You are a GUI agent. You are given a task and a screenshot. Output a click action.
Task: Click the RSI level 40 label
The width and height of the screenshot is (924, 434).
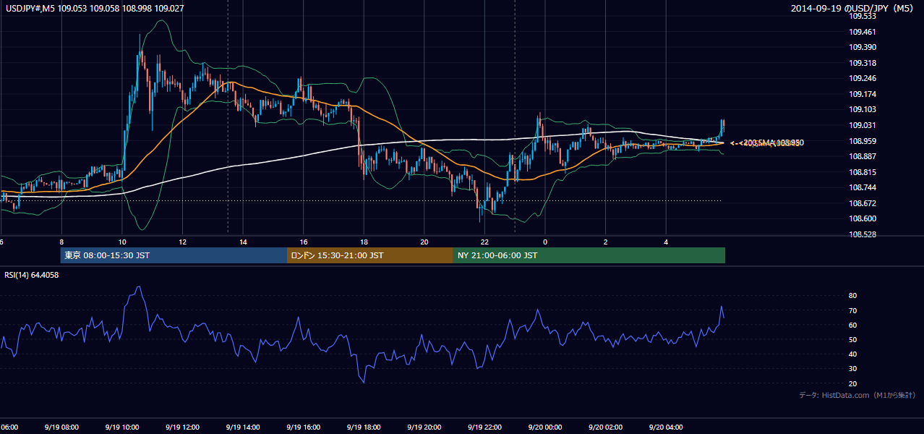click(853, 354)
